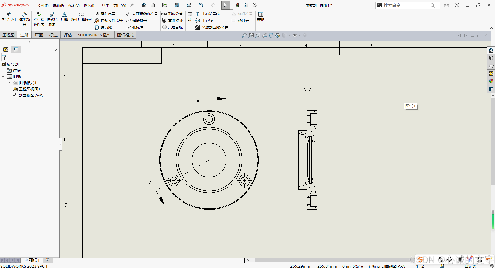This screenshot has width=495, height=268.
Task: Click the filter funnel icon in the tree
Action: tap(4, 57)
